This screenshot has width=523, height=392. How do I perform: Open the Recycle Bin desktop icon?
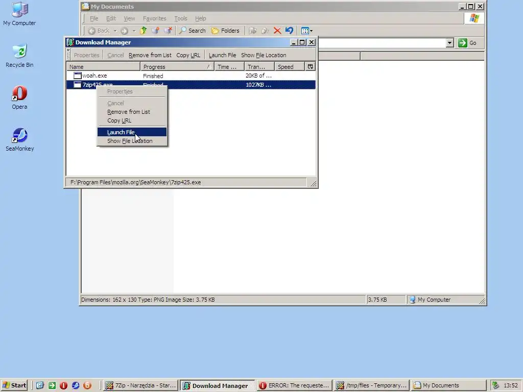19,56
